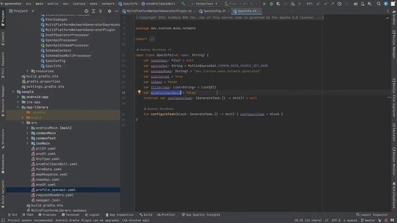Start debugging with the bug icon
This screenshot has height=223, width=397.
point(272,4)
